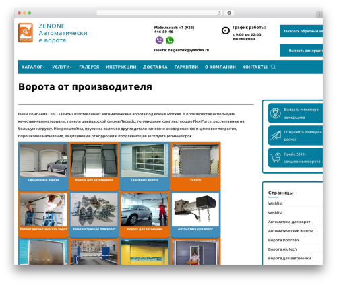Viewport: 337px width, 285px height.
Task: Open first Wishlist page link
Action: tap(276, 203)
